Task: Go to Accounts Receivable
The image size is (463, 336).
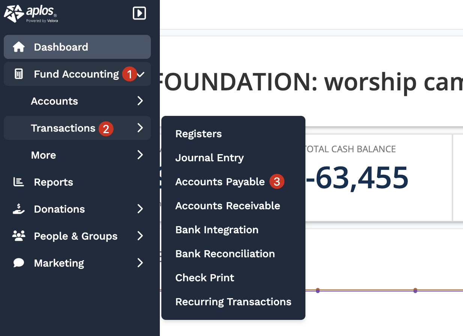Action: pos(227,206)
